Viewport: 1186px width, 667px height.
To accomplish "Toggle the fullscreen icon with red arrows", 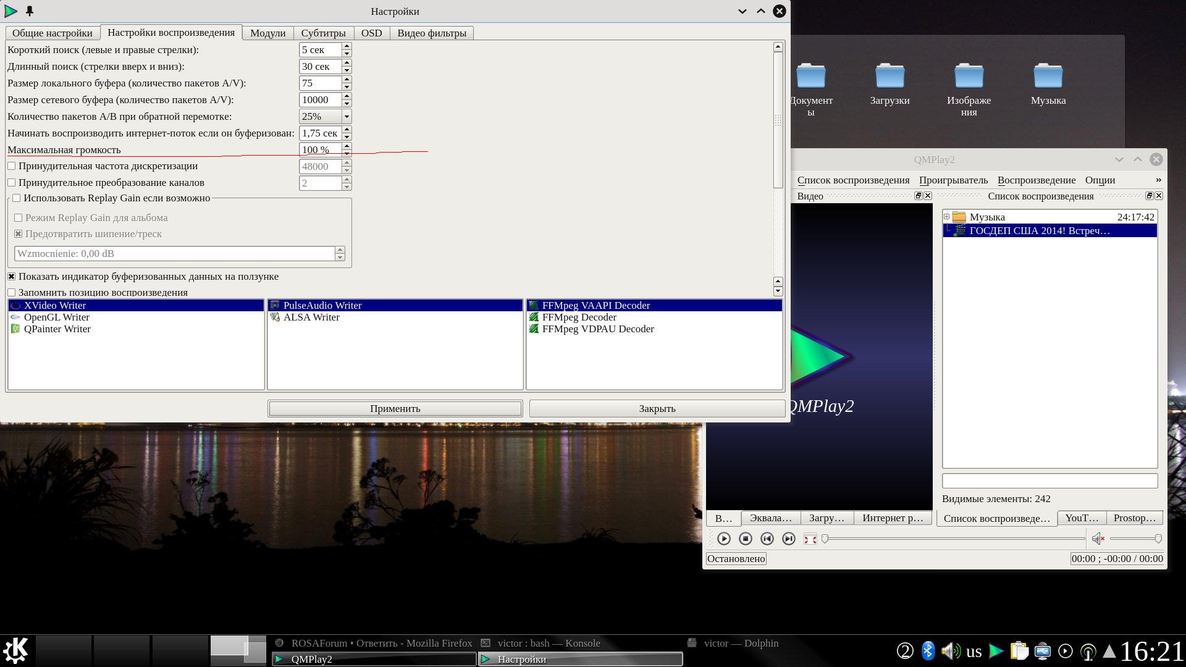I will (810, 539).
